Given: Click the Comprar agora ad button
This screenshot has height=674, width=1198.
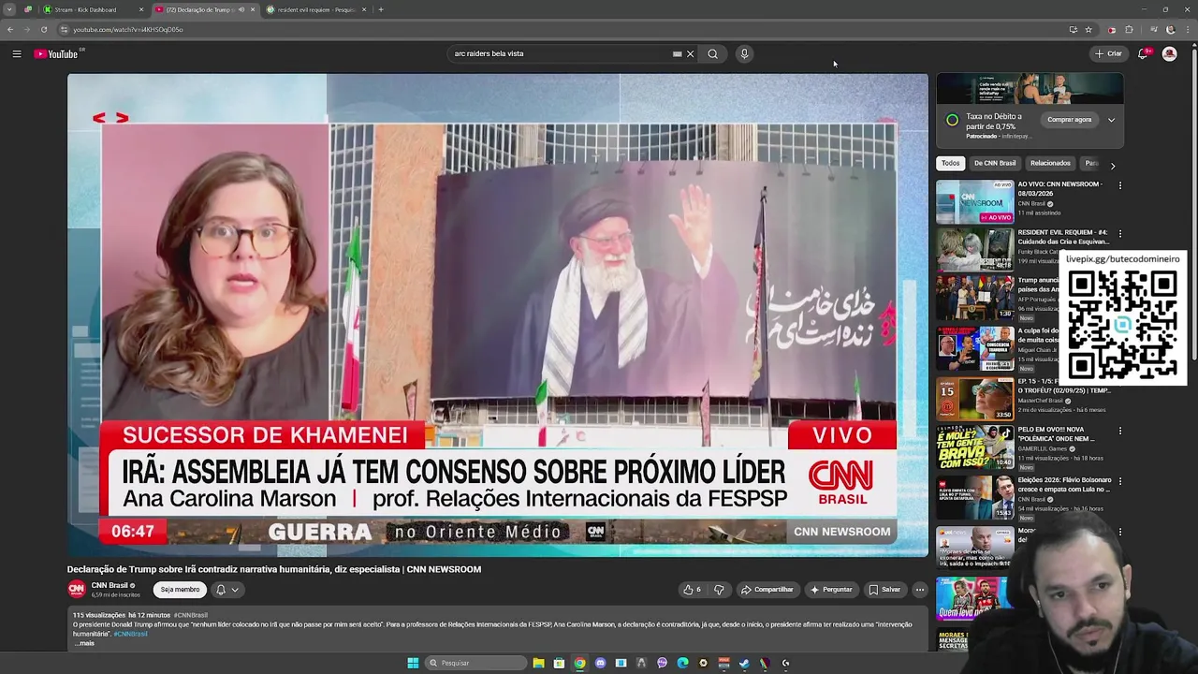Looking at the screenshot, I should point(1070,120).
